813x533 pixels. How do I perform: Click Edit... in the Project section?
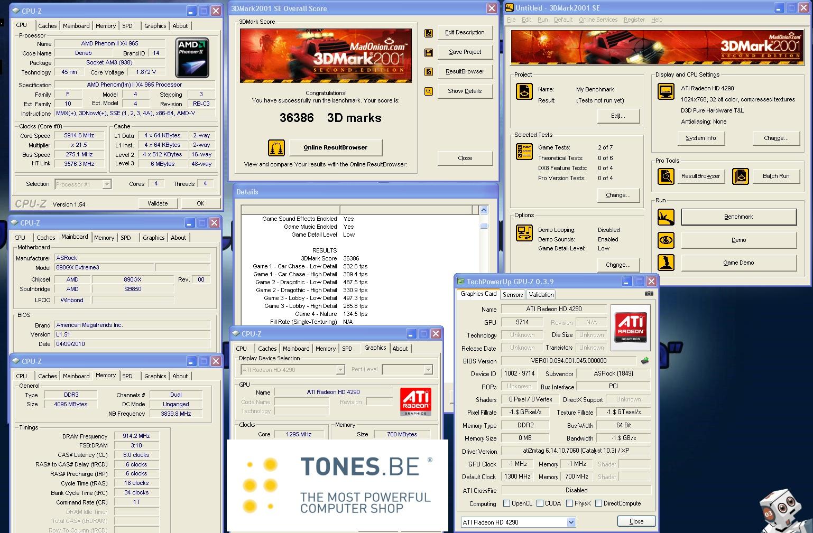[618, 116]
